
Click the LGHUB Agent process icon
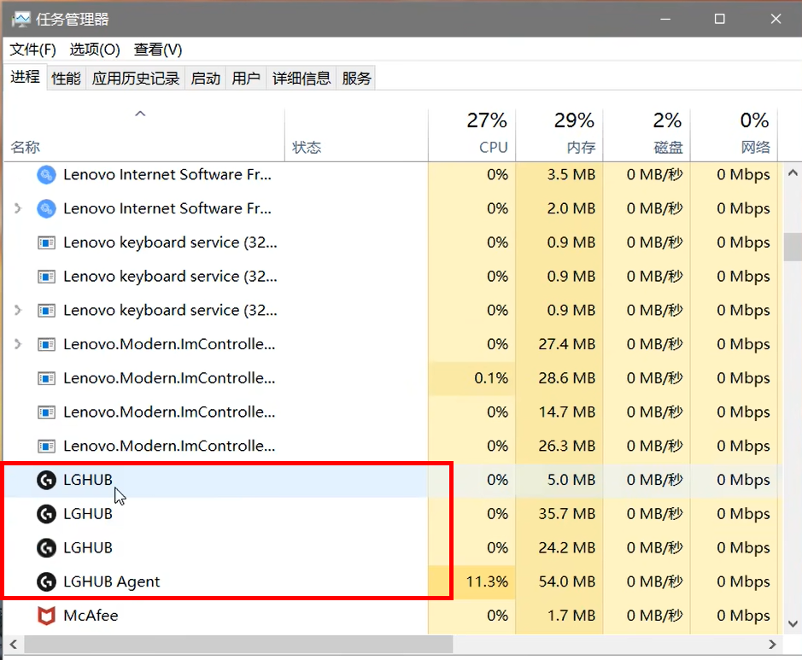coord(46,581)
